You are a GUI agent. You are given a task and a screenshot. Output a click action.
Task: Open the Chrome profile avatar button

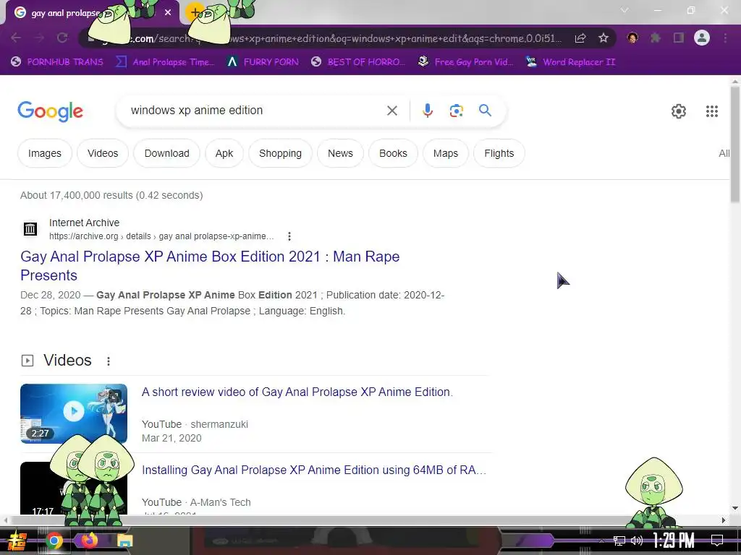tap(702, 38)
